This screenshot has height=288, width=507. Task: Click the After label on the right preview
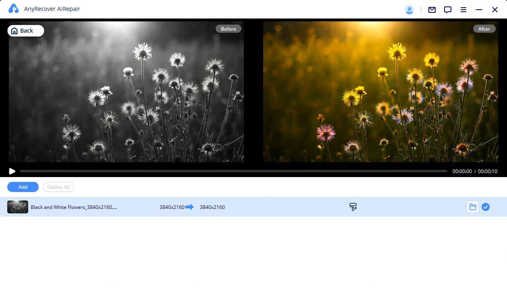(484, 29)
